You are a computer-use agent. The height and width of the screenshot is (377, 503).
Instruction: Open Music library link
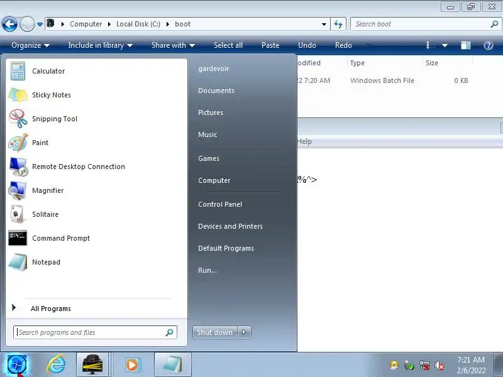point(207,134)
